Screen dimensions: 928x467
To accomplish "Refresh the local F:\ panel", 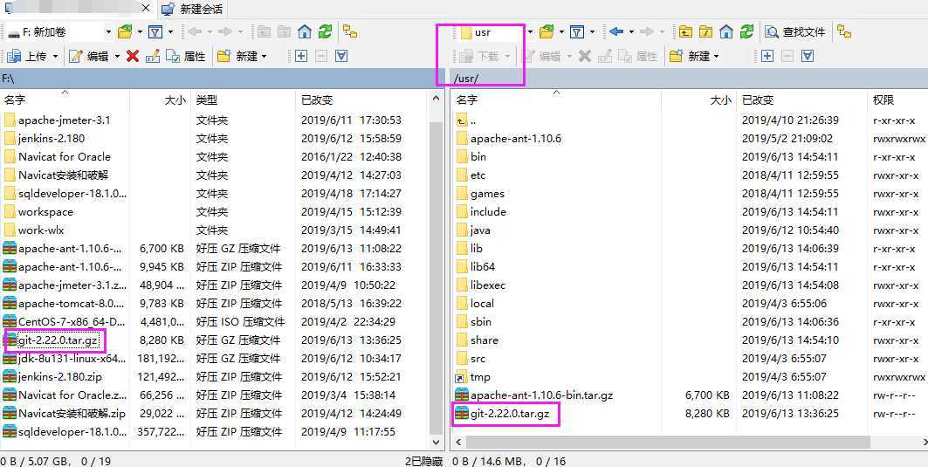I will click(325, 31).
